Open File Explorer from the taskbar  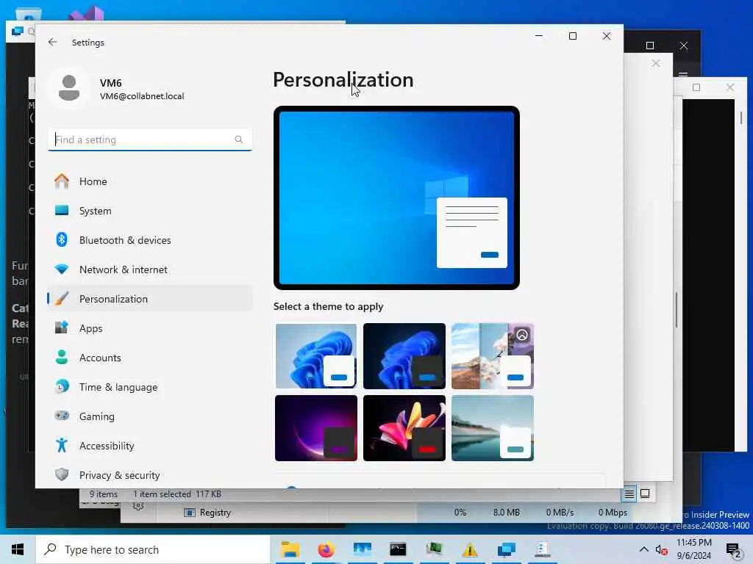[290, 549]
